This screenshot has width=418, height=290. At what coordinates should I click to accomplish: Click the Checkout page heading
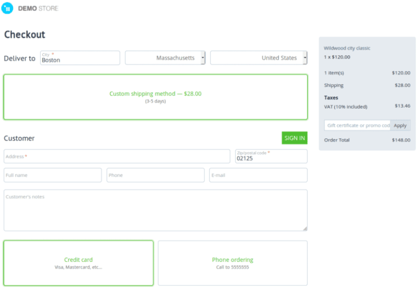tap(25, 34)
